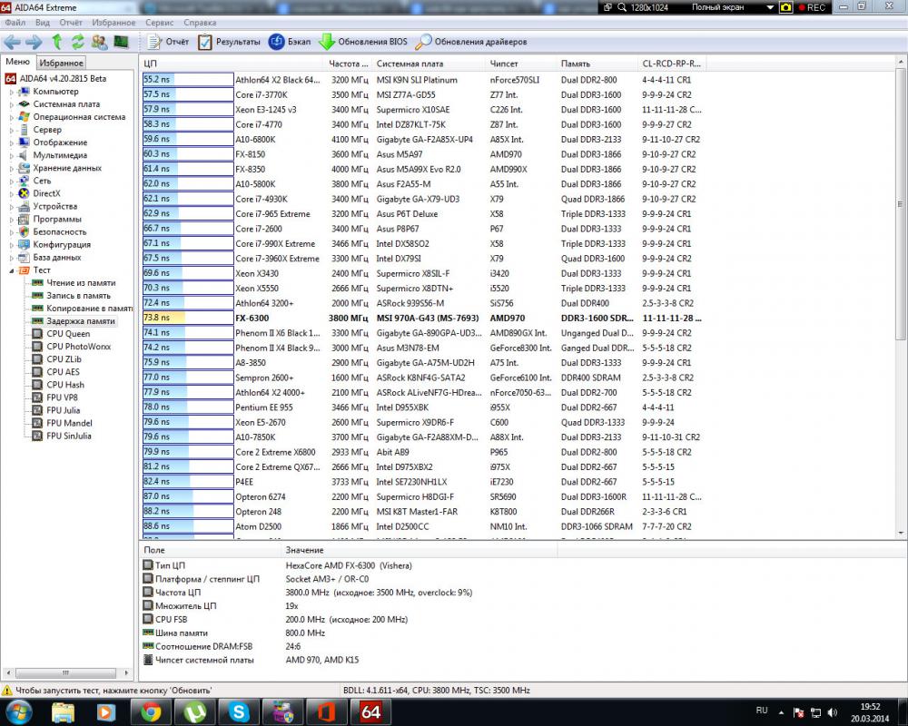Expand the Системная плата tree node

click(13, 104)
